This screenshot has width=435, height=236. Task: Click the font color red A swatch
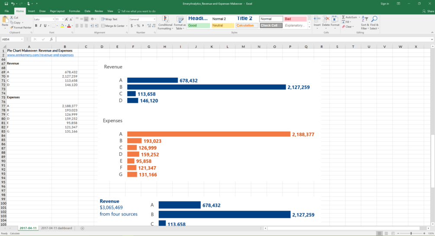pos(69,26)
